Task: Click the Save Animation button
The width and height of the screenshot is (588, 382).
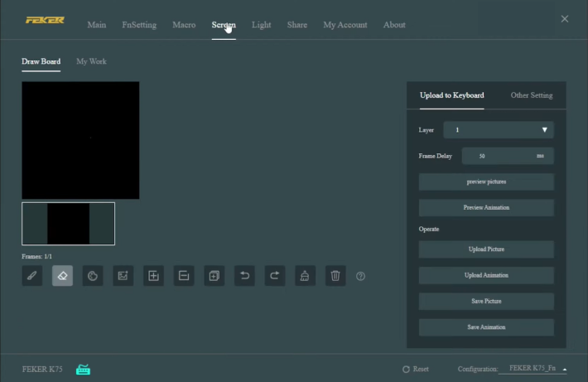Action: [x=486, y=327]
